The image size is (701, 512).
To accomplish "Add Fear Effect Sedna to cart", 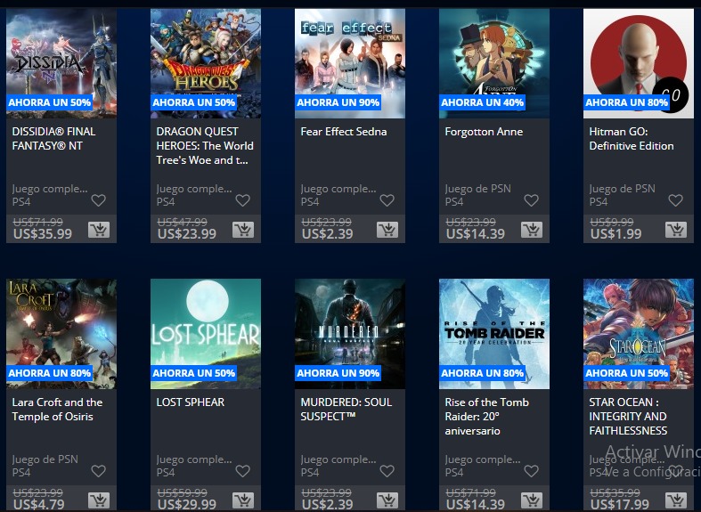I will (387, 230).
